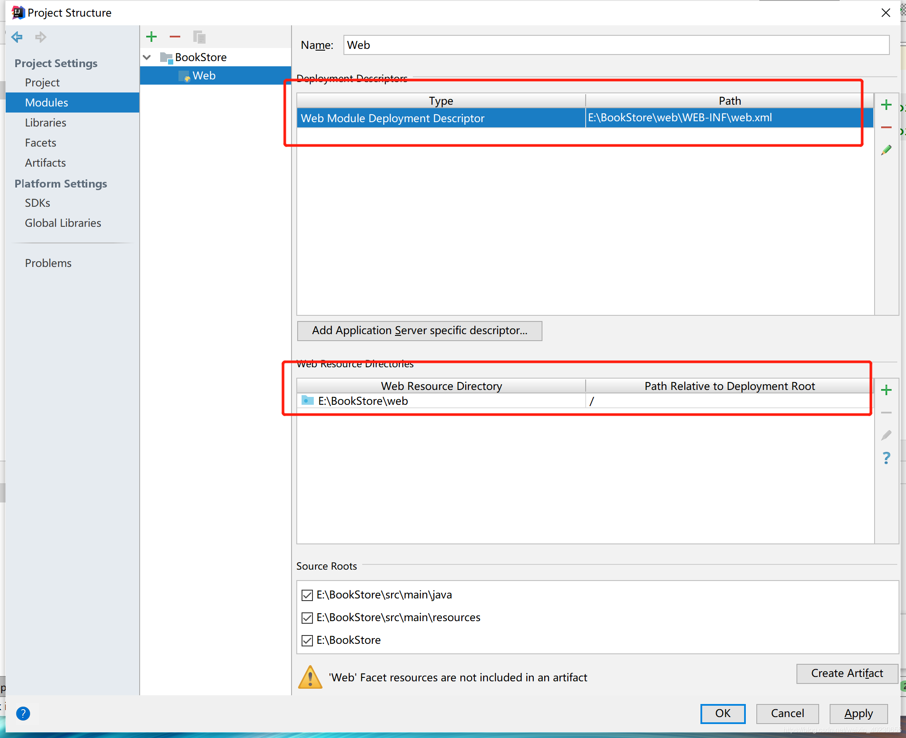
Task: Click the back navigation arrow
Action: tap(17, 37)
